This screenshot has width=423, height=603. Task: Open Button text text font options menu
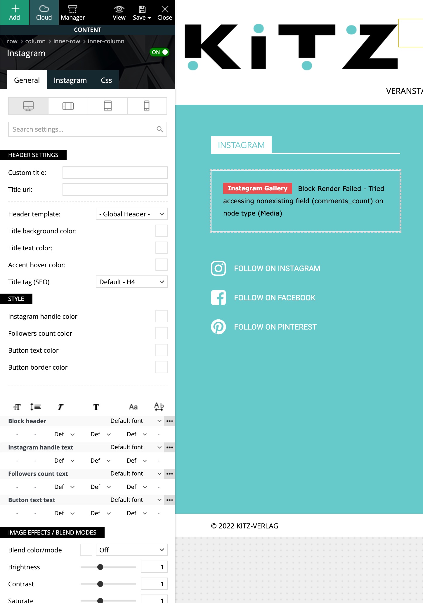pyautogui.click(x=170, y=500)
